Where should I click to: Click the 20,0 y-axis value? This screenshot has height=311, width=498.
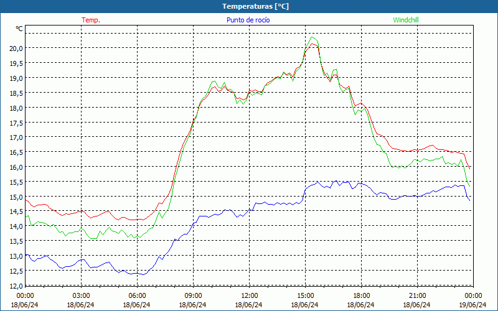pos(16,49)
